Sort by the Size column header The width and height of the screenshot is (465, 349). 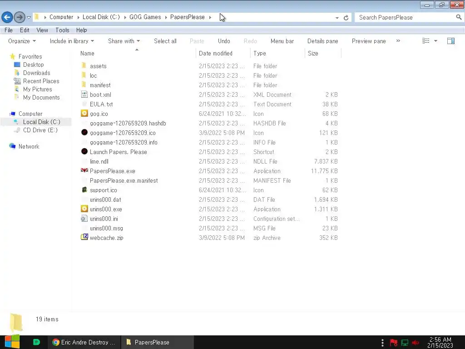pyautogui.click(x=313, y=54)
